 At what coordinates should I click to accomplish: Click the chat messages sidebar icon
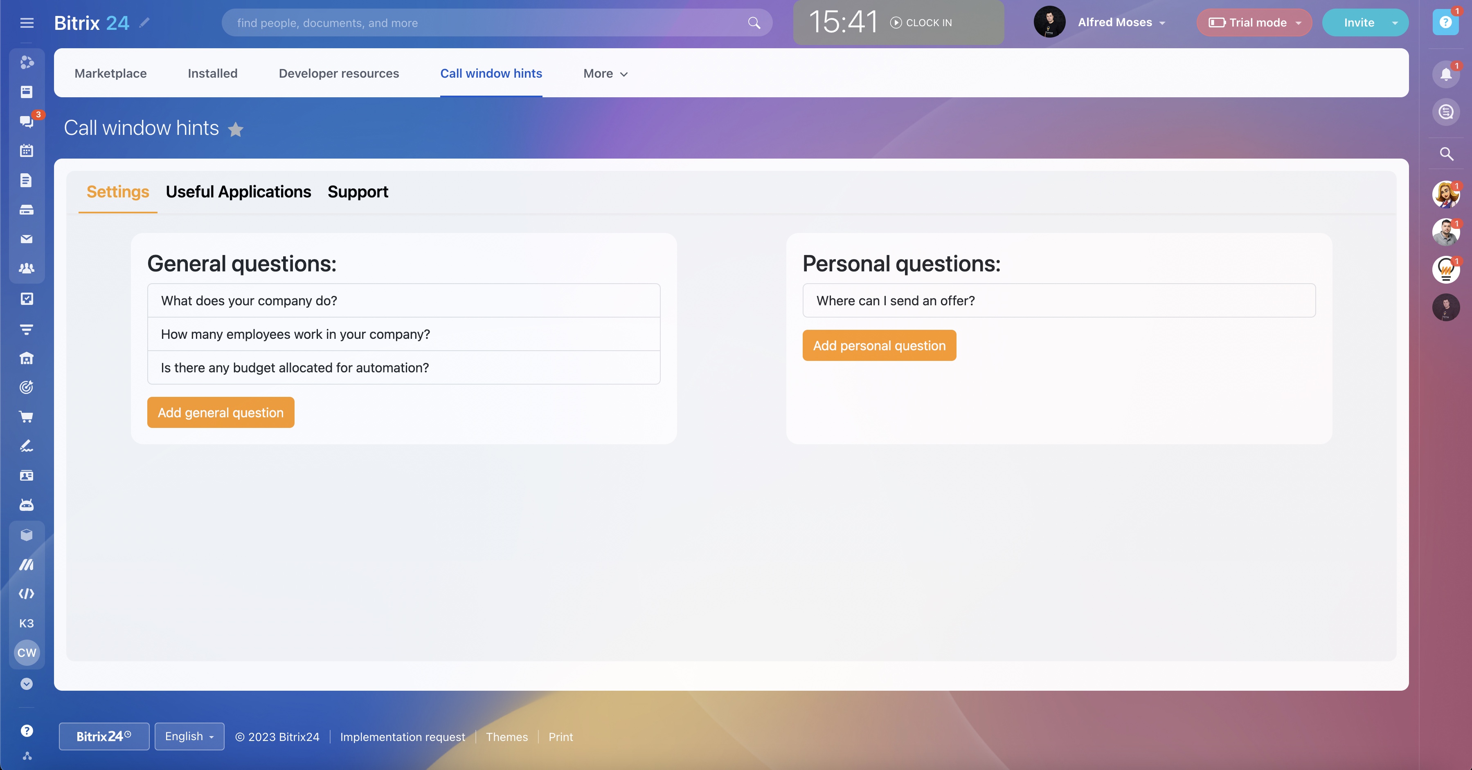[x=26, y=121]
